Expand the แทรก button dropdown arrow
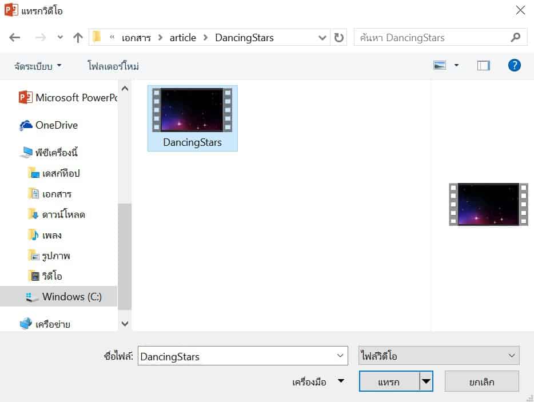534x402 pixels. pos(426,381)
